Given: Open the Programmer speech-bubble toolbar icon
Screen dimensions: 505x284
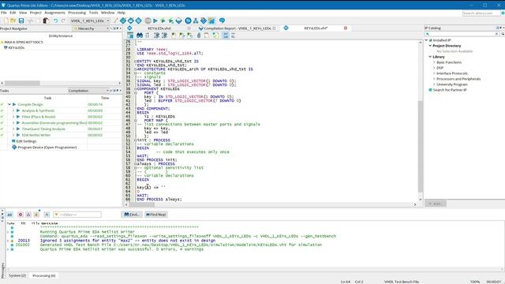Looking at the screenshot, I should pos(222,21).
